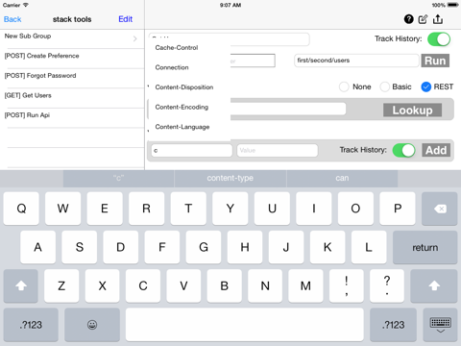This screenshot has height=346, width=461.
Task: Tap the C key
Action: (143, 285)
